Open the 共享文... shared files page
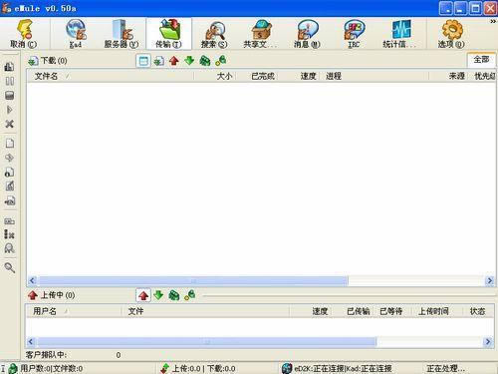This screenshot has width=498, height=374. [261, 34]
